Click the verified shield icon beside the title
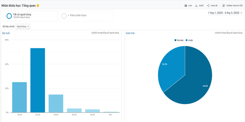 (x=38, y=5)
